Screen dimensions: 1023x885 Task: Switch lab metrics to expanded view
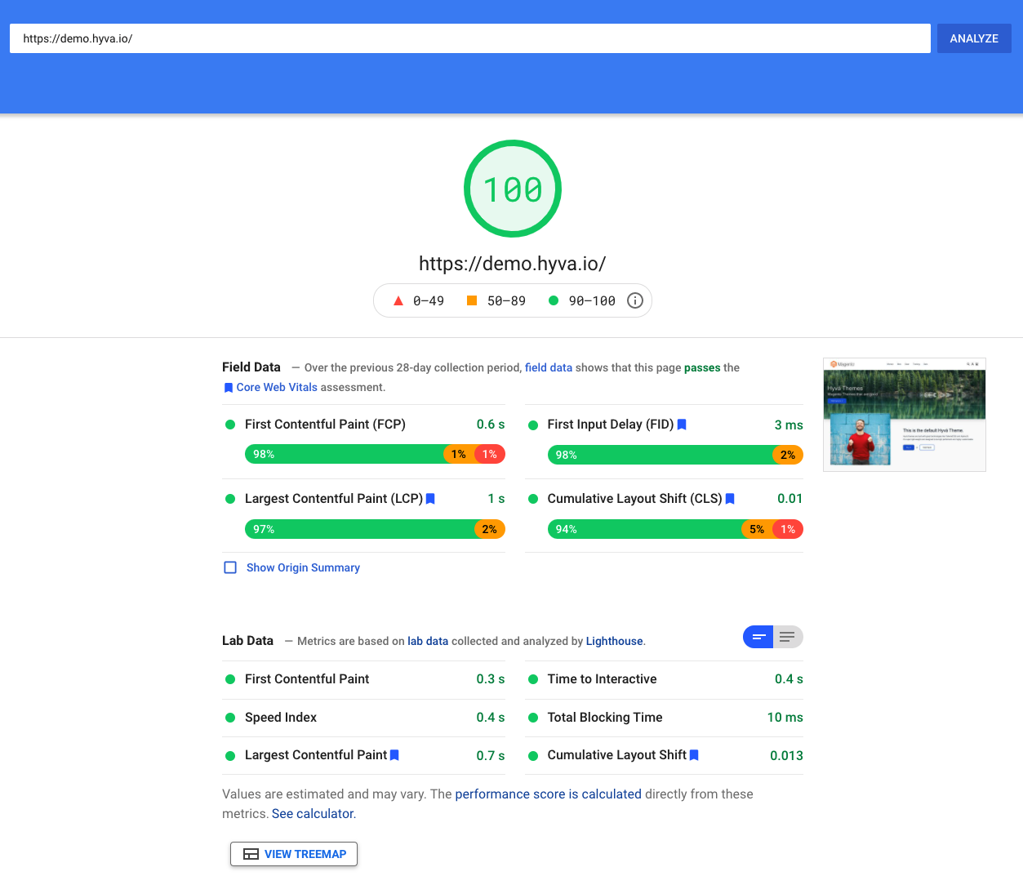[x=787, y=637]
